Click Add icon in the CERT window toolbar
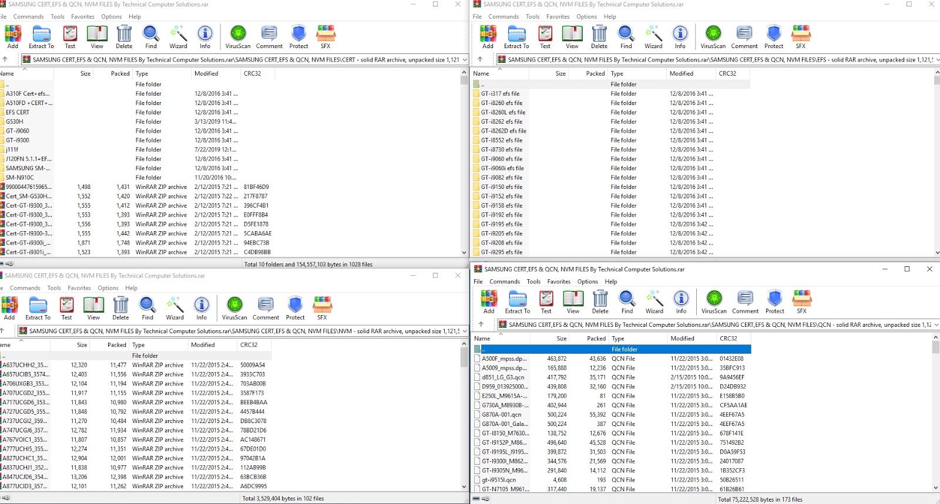The image size is (940, 504). click(12, 36)
